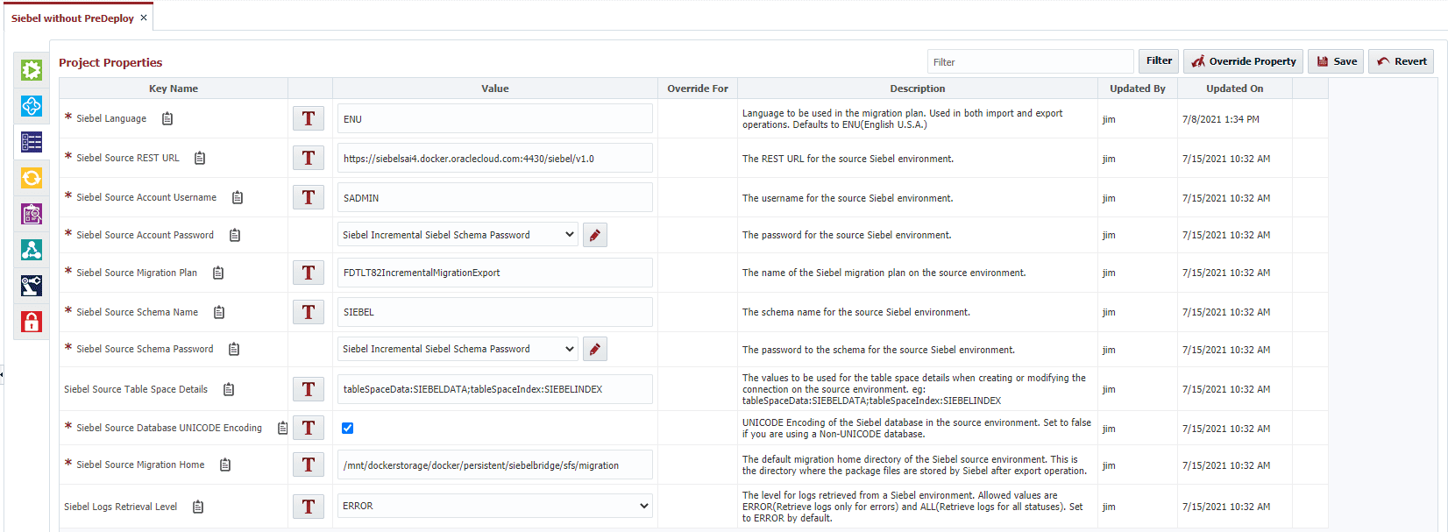Uncheck Siebel Source Database UNICODE Encoding checkbox
Viewport: 1448px width, 532px height.
point(347,428)
